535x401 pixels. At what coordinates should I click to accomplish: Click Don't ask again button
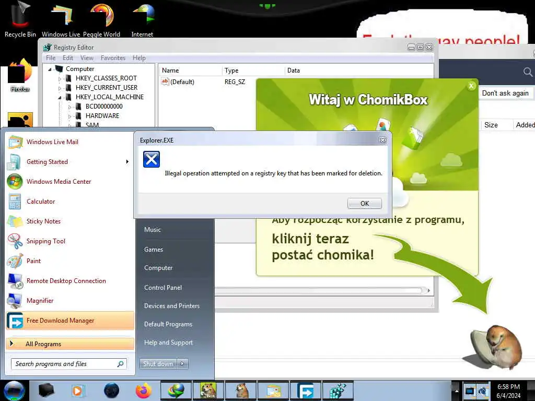(x=506, y=93)
